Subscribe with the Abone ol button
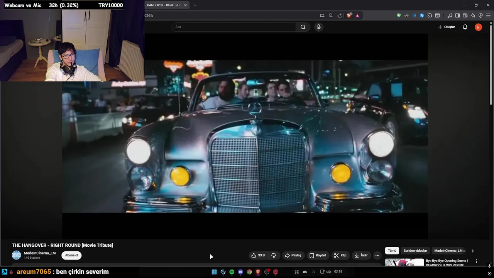Viewport: 494px width, 278px height. pos(71,255)
